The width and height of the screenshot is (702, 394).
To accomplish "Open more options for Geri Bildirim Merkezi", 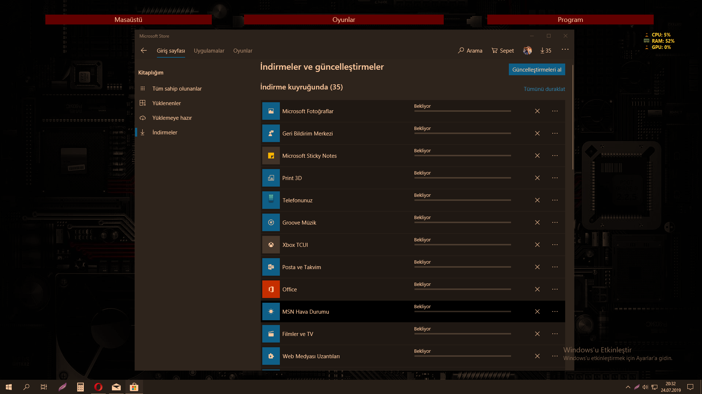I will 555,133.
